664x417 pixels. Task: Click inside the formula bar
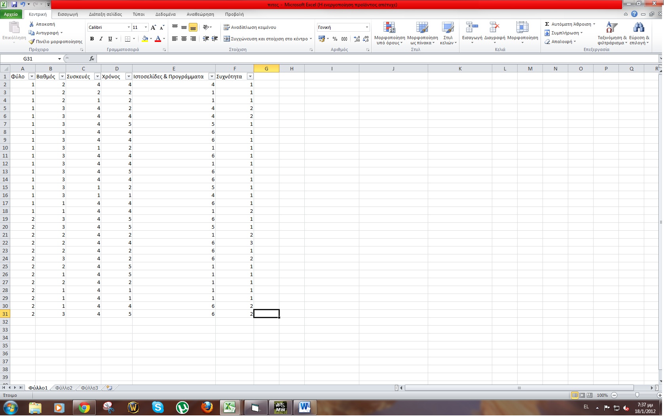(x=378, y=59)
